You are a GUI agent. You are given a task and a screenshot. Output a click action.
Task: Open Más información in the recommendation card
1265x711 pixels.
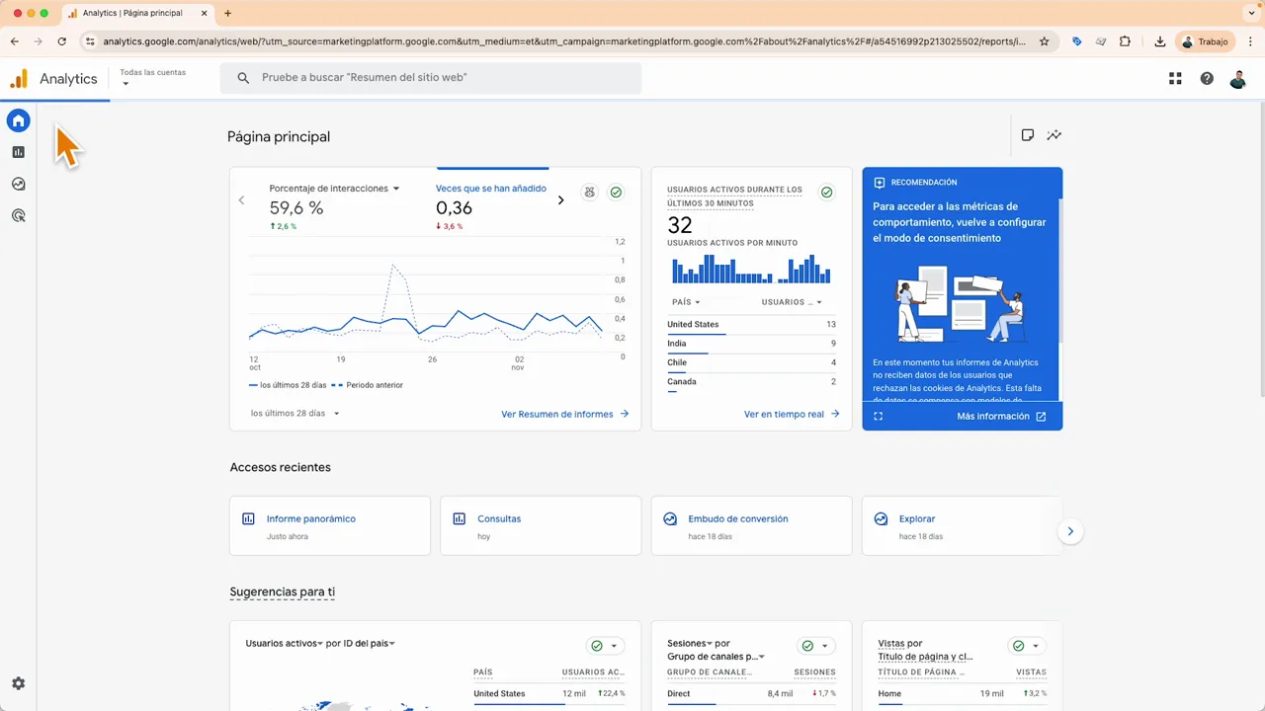[x=993, y=416]
